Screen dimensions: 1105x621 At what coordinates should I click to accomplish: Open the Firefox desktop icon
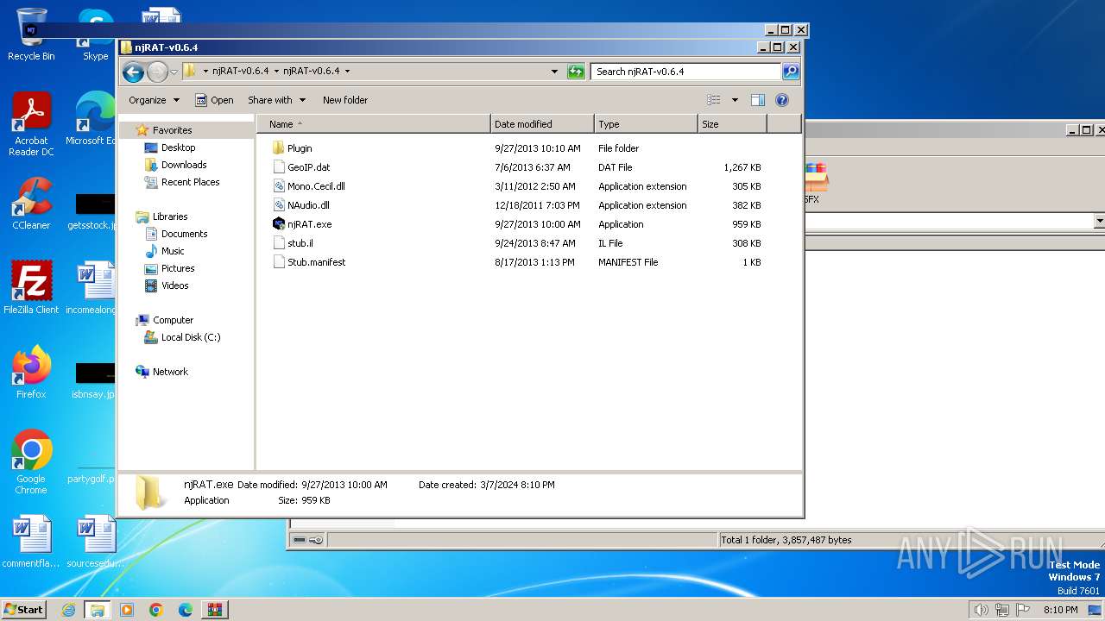31,373
